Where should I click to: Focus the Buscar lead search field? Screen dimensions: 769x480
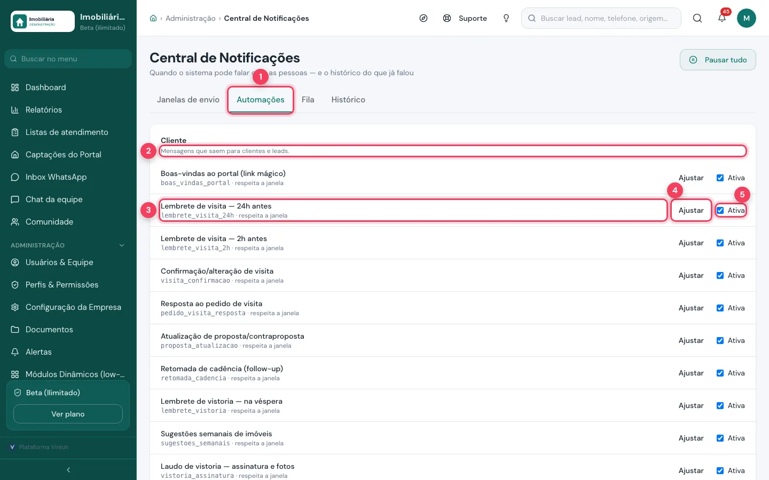tap(601, 18)
